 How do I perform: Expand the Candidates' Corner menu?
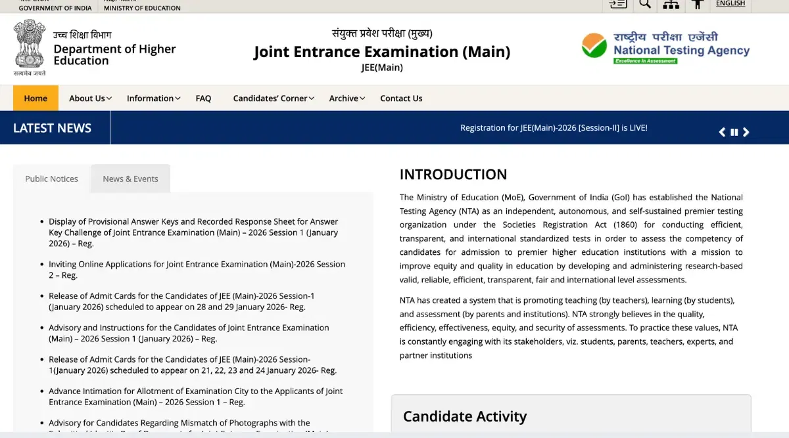[273, 98]
